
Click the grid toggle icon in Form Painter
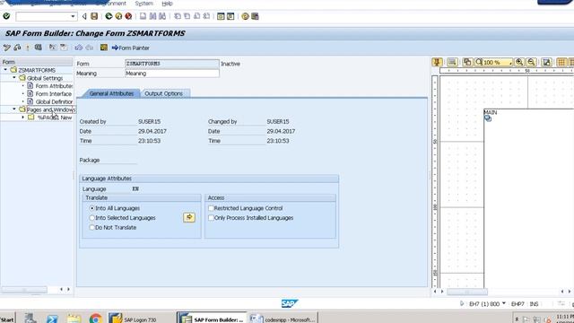(561, 62)
